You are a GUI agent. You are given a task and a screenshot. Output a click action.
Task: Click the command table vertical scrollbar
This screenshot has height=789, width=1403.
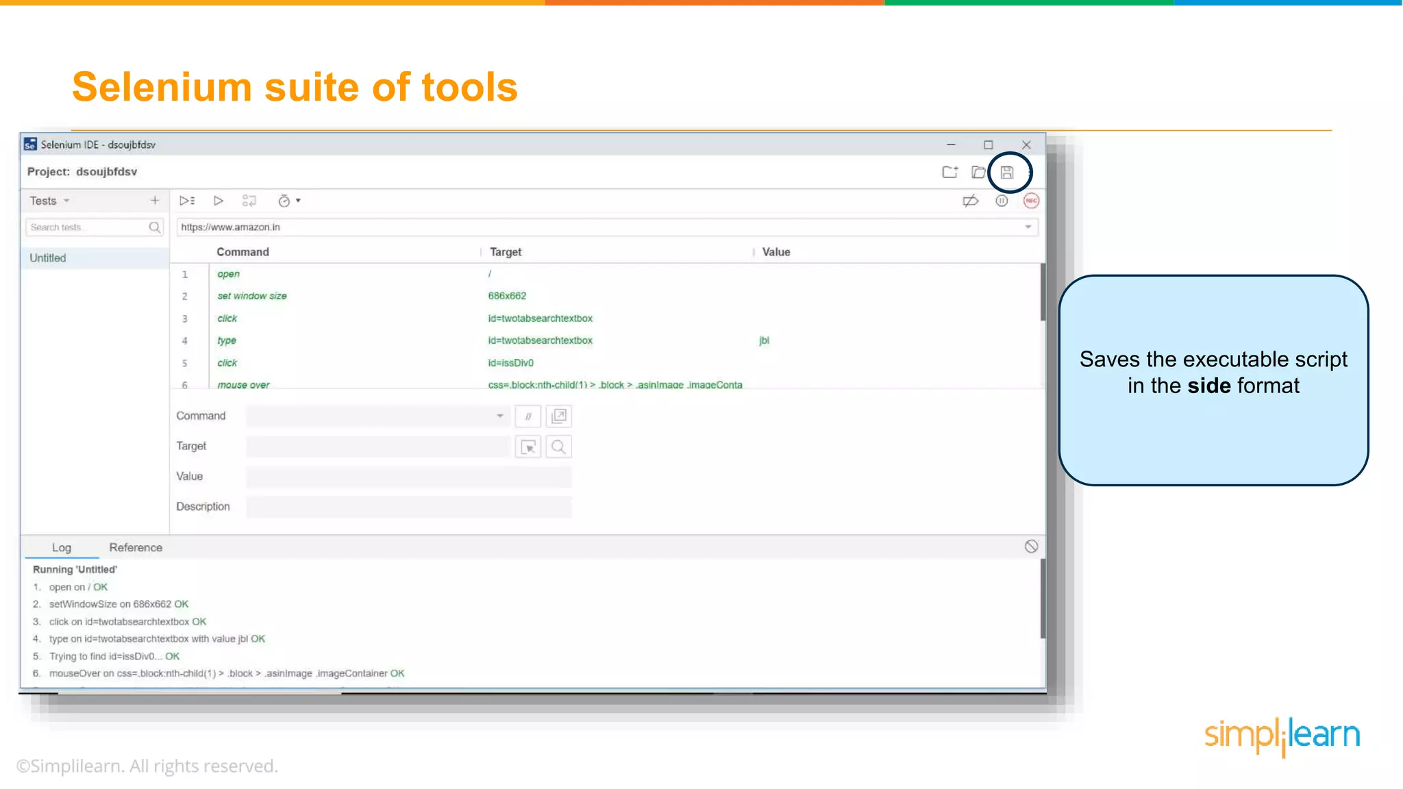1043,292
